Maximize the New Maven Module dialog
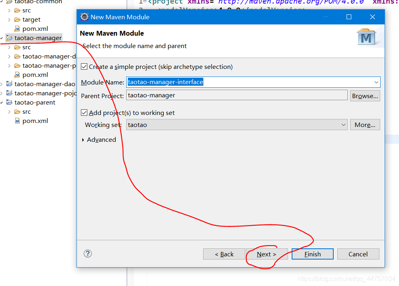 pos(349,17)
